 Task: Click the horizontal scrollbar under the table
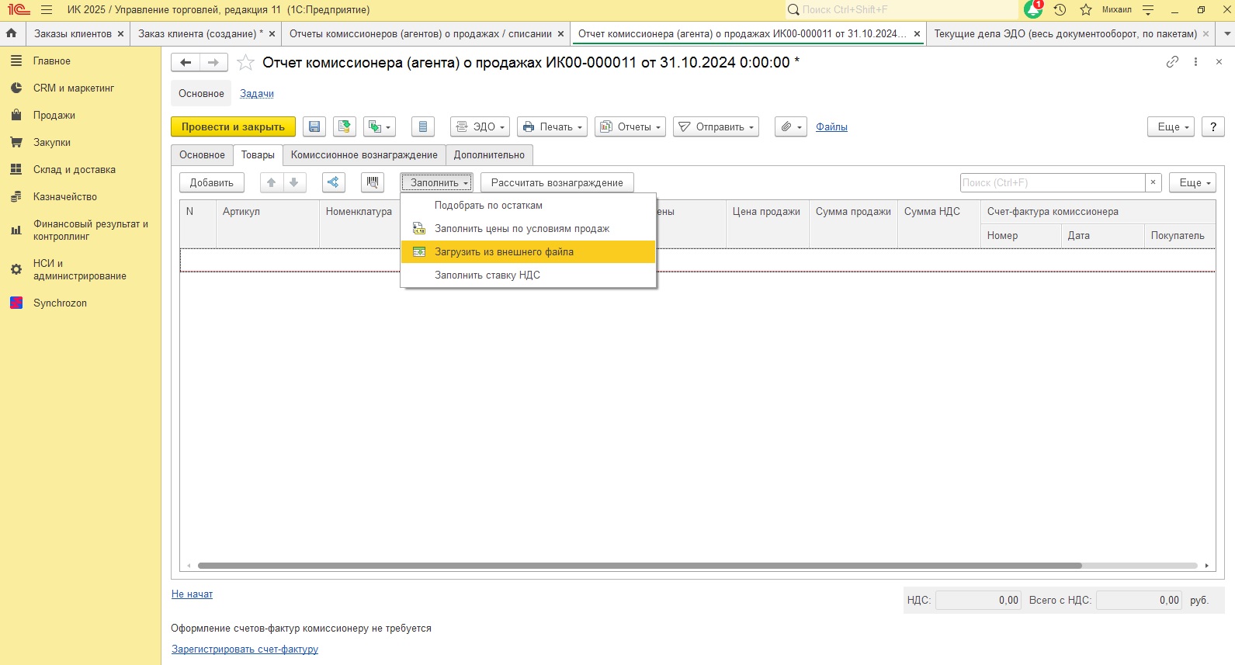click(x=697, y=566)
